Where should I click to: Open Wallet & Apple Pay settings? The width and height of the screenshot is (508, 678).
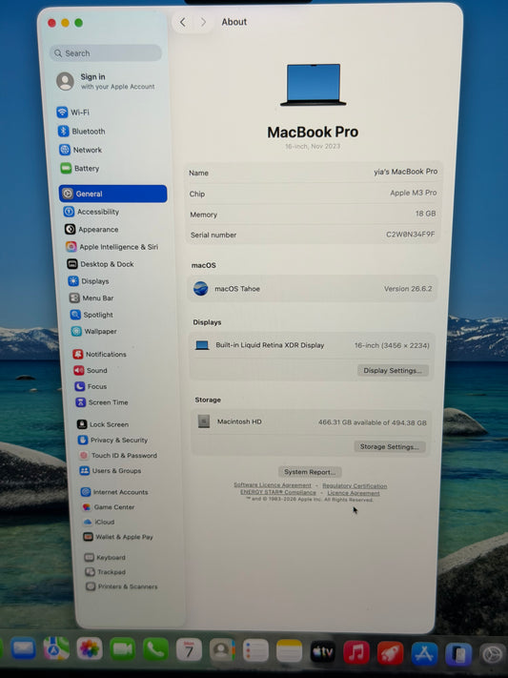(119, 537)
